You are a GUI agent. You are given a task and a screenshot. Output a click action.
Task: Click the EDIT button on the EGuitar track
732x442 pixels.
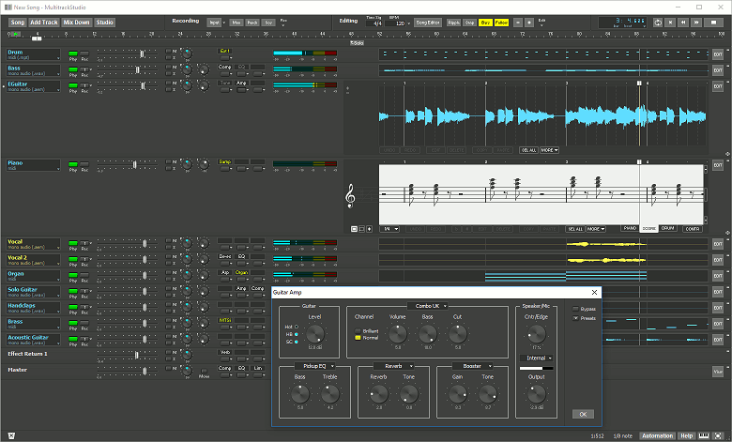point(718,84)
